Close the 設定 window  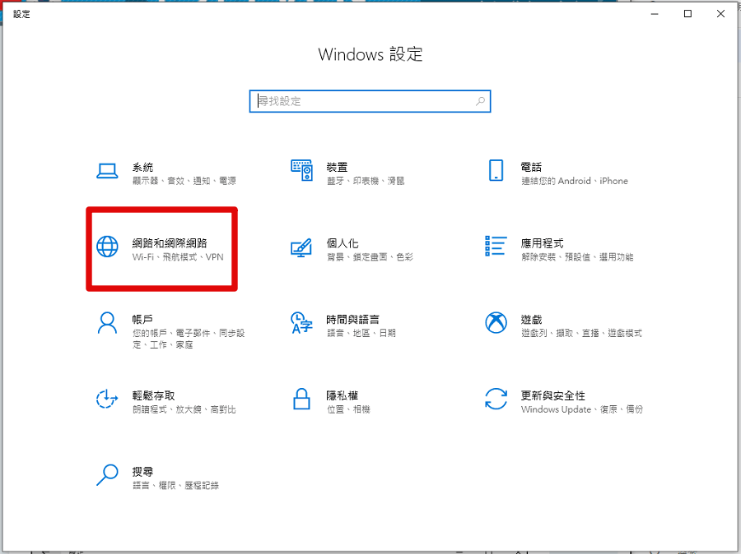[x=720, y=14]
